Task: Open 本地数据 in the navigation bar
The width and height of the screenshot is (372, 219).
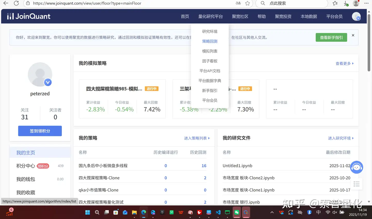Action: (x=309, y=16)
